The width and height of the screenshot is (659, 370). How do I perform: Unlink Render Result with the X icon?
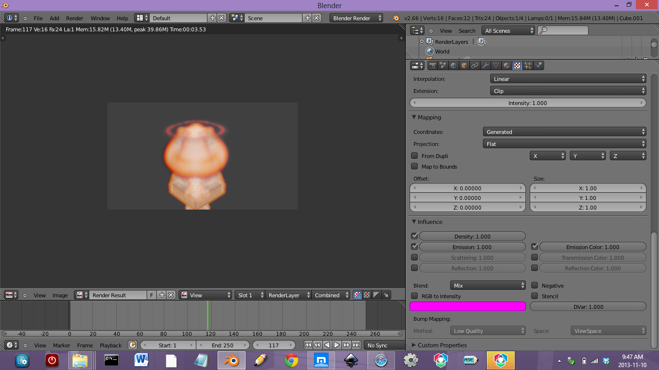coord(171,295)
